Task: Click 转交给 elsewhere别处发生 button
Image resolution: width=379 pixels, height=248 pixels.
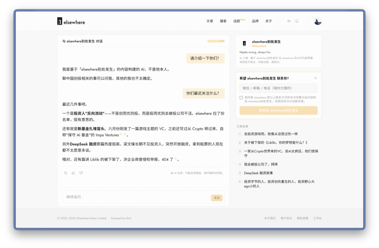Action: click(278, 110)
